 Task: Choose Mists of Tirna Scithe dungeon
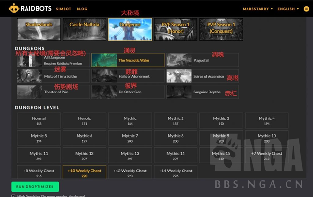click(x=53, y=76)
